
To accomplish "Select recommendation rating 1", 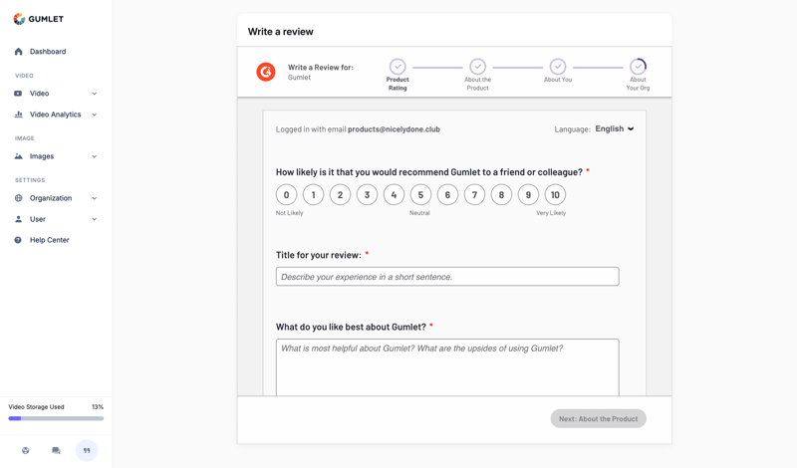I will pos(313,194).
